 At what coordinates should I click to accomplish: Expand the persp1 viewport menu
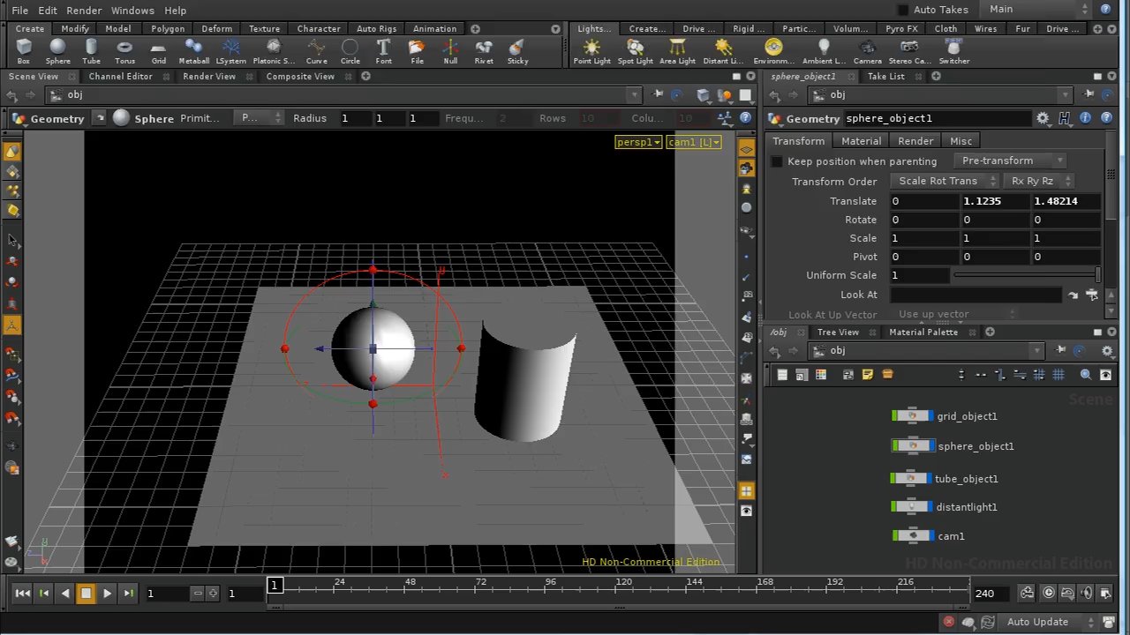tap(638, 142)
